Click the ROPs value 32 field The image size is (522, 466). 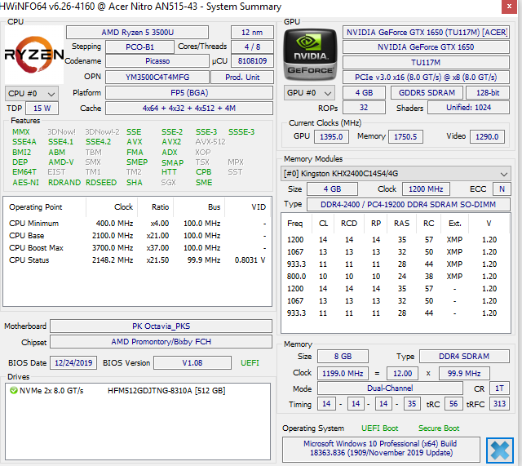click(364, 107)
